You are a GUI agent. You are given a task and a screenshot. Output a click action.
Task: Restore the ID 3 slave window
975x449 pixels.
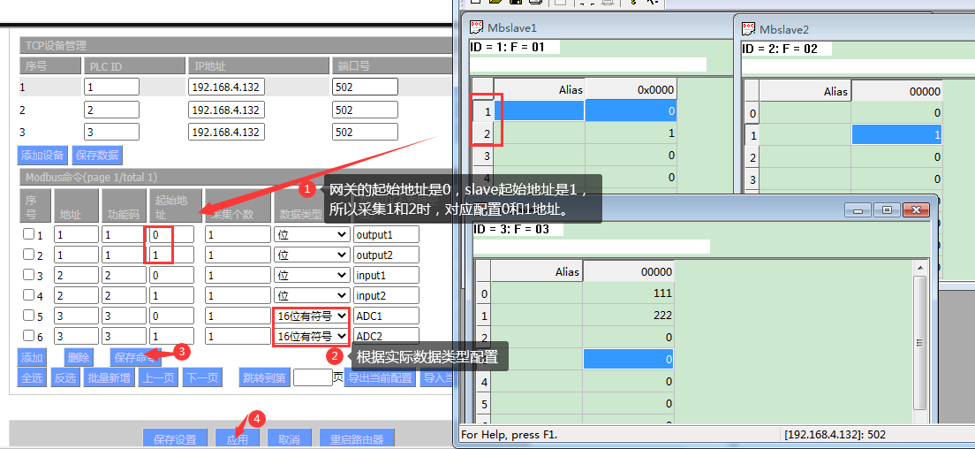[x=886, y=210]
